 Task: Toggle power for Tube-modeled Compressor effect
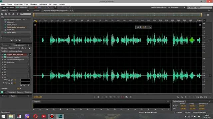pyautogui.click(x=5, y=59)
